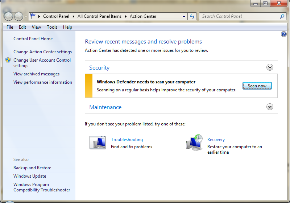Expand the Maintenance section chevron
The image size is (290, 203).
pyautogui.click(x=270, y=107)
